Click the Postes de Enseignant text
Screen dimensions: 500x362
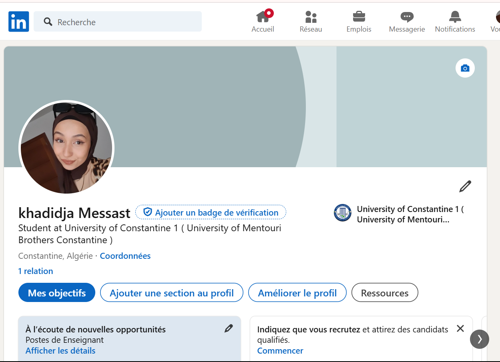(64, 340)
